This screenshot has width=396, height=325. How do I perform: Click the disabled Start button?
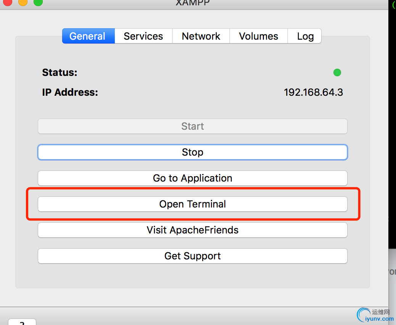[x=193, y=126]
